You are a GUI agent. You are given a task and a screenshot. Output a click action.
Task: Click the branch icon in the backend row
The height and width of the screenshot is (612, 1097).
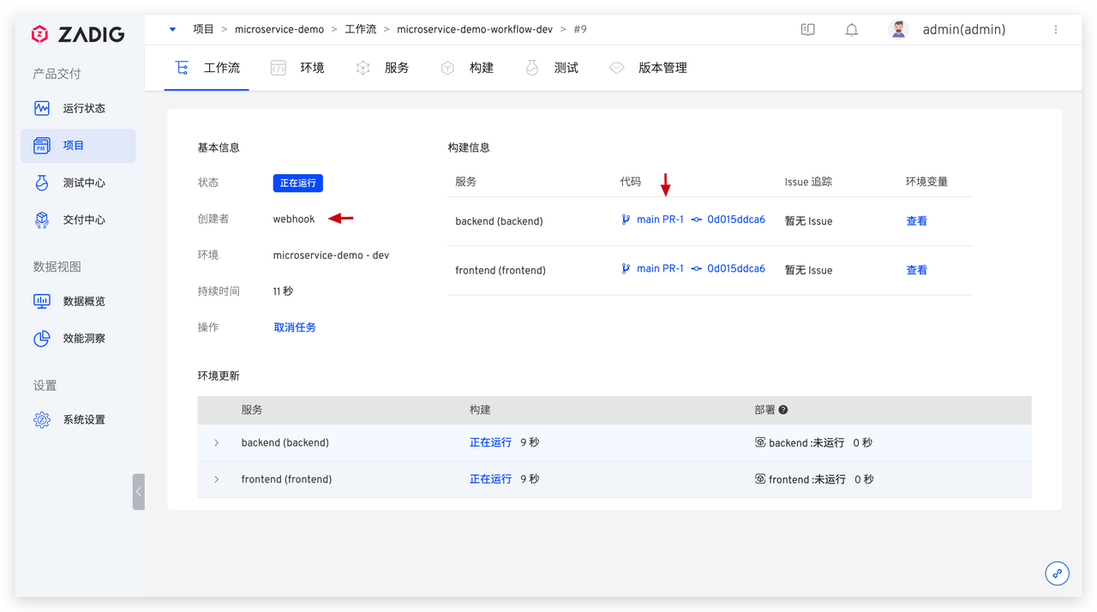tap(626, 219)
